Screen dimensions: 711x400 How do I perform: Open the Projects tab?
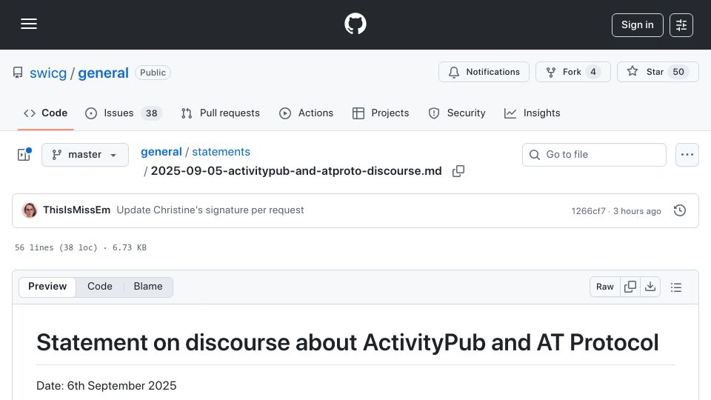(381, 113)
